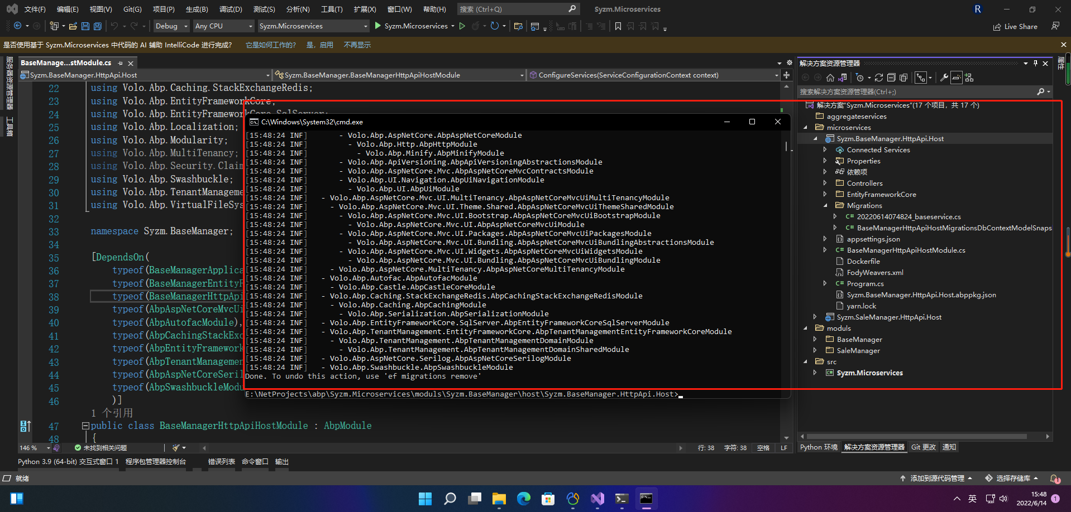
Task: Click the code editor horizontal scrollbar
Action: [441, 448]
